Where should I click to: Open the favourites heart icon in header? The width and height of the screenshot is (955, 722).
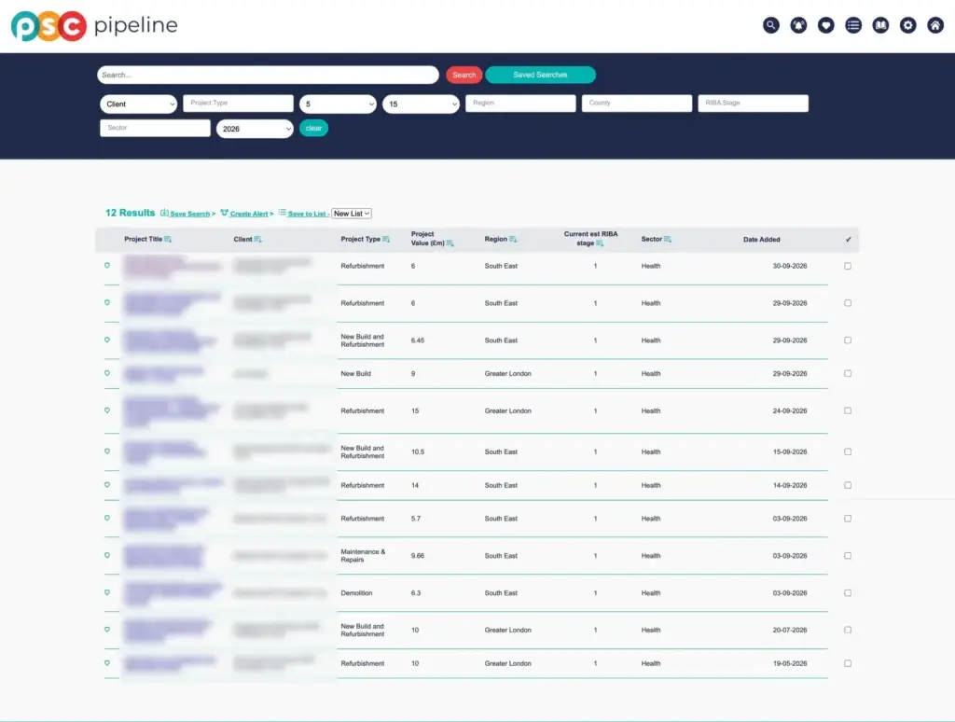pyautogui.click(x=826, y=25)
